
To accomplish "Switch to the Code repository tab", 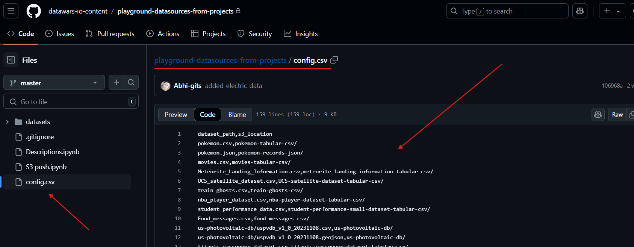I will click(x=21, y=34).
